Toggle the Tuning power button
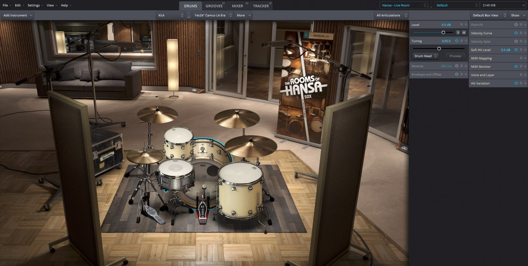Screen dimensions: 528x266 [457, 41]
